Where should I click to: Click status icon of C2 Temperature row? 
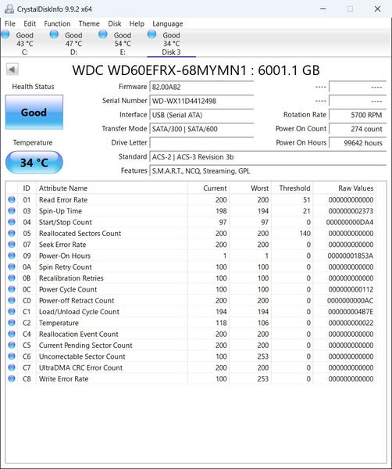[x=12, y=323]
